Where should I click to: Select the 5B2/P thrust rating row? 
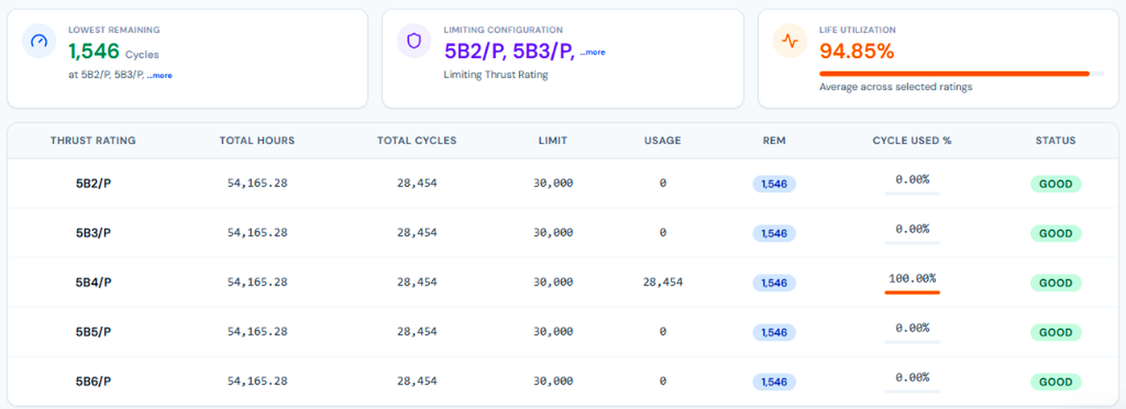(563, 183)
